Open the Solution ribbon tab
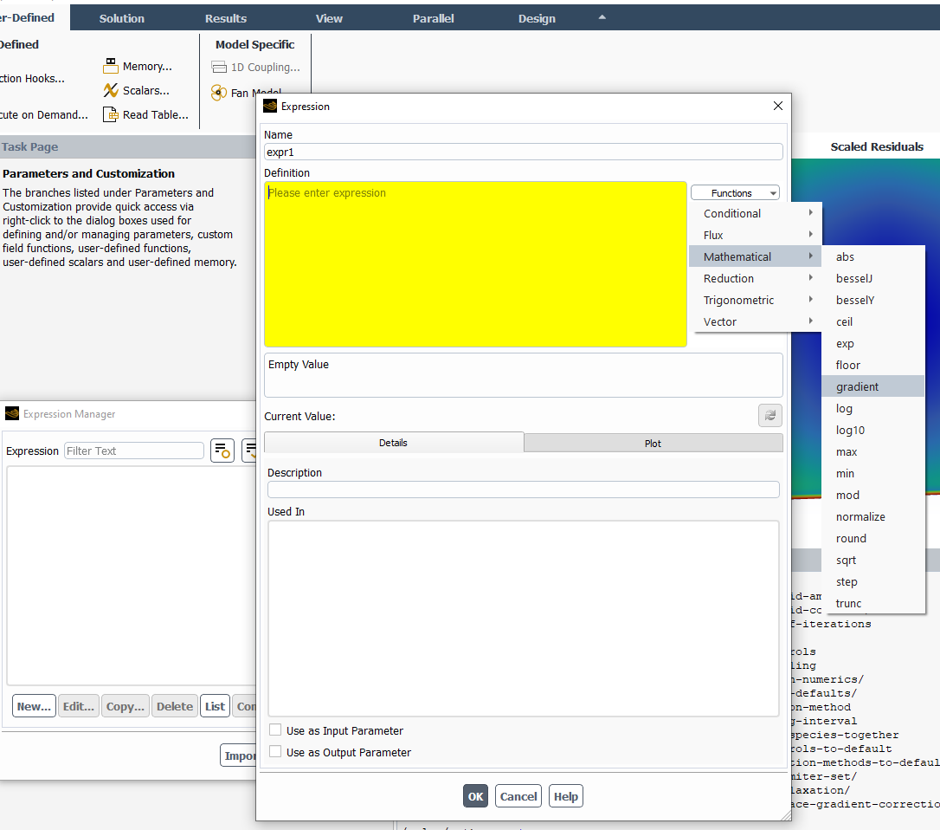Viewport: 940px width, 830px height. coord(122,18)
